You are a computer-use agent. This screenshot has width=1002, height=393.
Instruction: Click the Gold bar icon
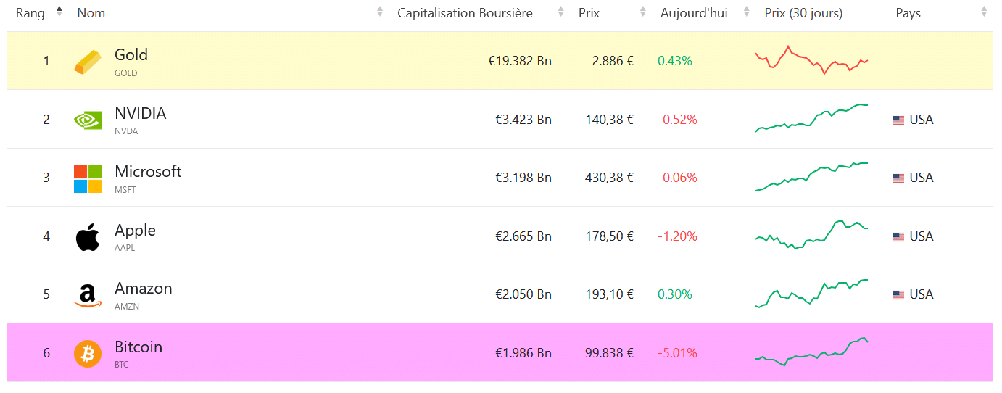pyautogui.click(x=88, y=62)
